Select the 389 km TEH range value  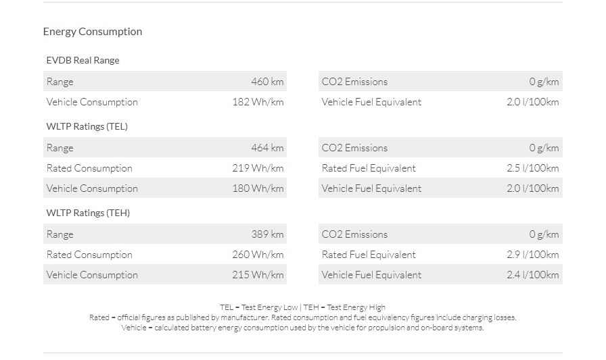[267, 234]
